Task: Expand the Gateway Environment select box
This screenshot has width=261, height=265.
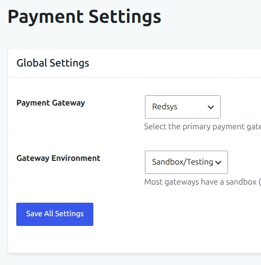Action: pos(186,162)
